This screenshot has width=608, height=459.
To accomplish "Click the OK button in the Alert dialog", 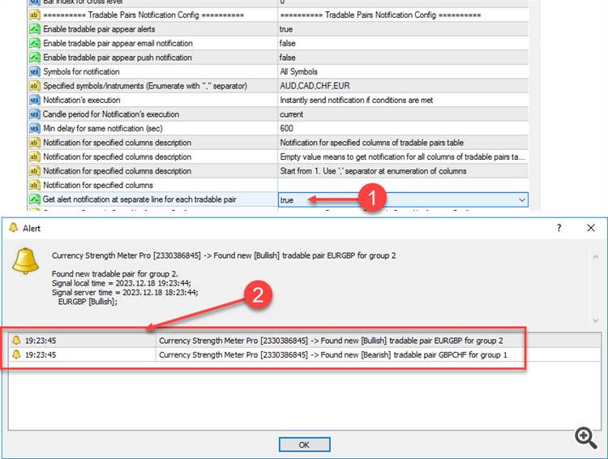I will click(304, 444).
